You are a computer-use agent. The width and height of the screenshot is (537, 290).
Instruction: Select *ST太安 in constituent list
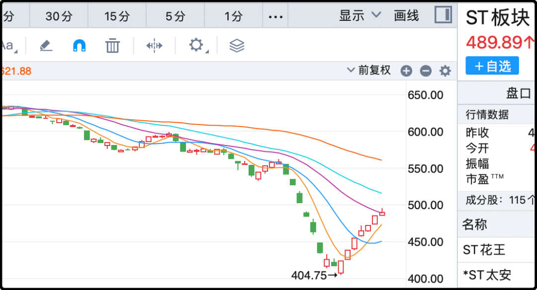[x=487, y=275]
